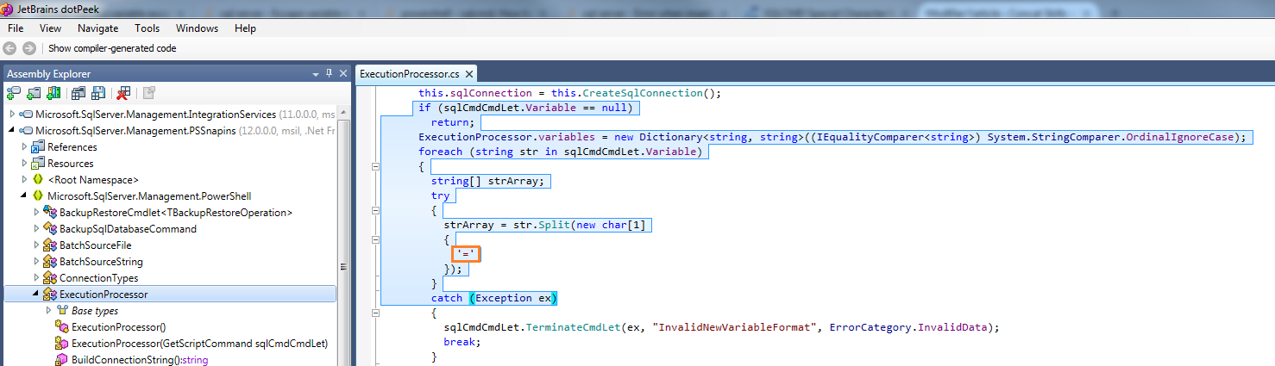This screenshot has width=1275, height=366.
Task: Expand the <Root Namespace> node
Action: pos(24,180)
